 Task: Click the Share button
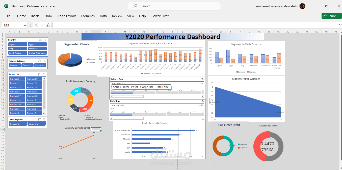[329, 16]
